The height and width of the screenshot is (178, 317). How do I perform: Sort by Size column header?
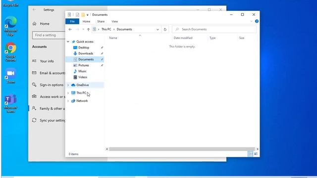tap(242, 38)
